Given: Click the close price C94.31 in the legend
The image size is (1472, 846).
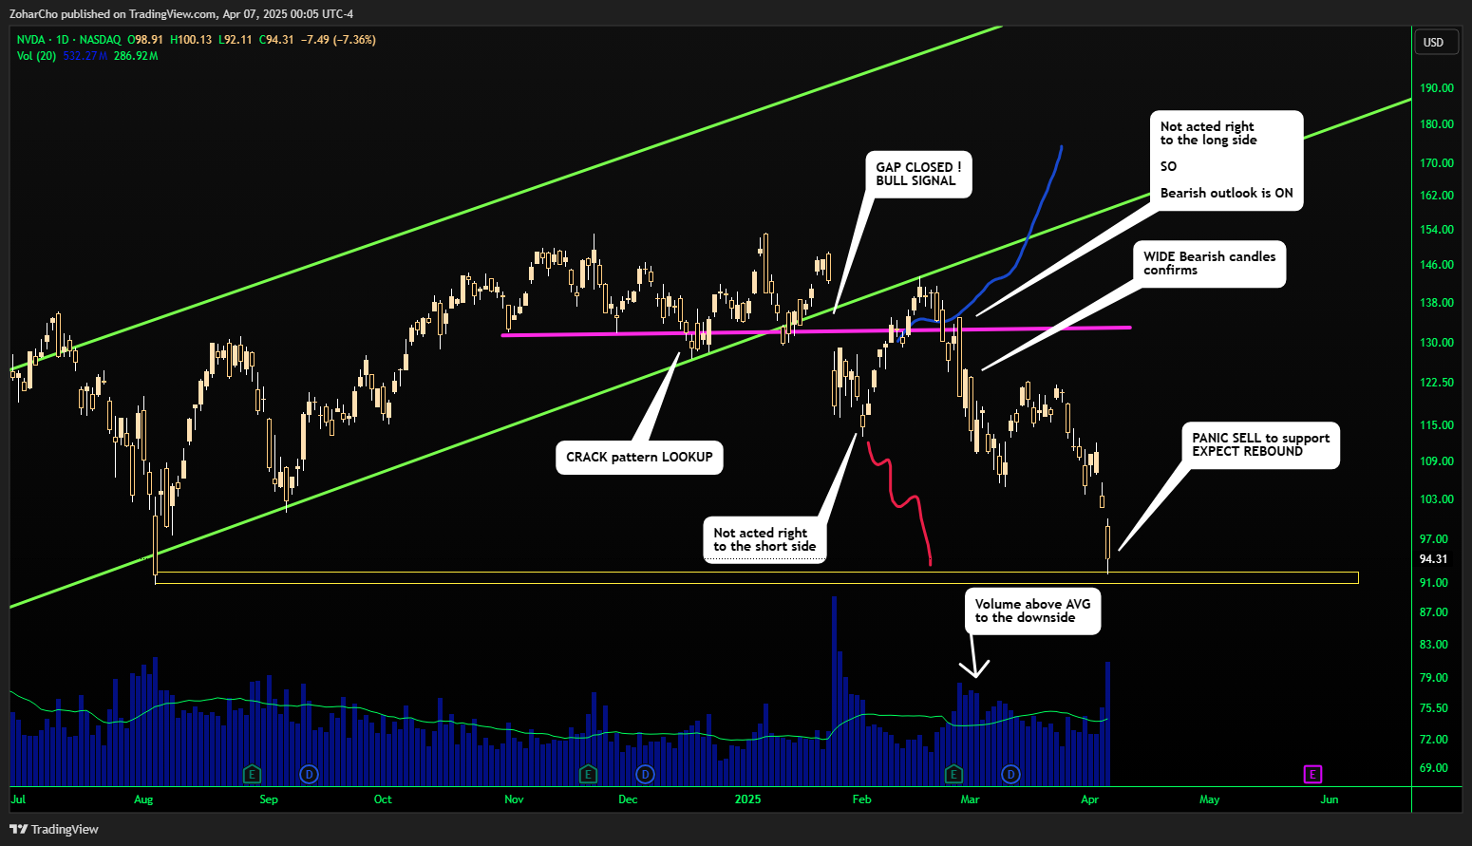Looking at the screenshot, I should (275, 40).
